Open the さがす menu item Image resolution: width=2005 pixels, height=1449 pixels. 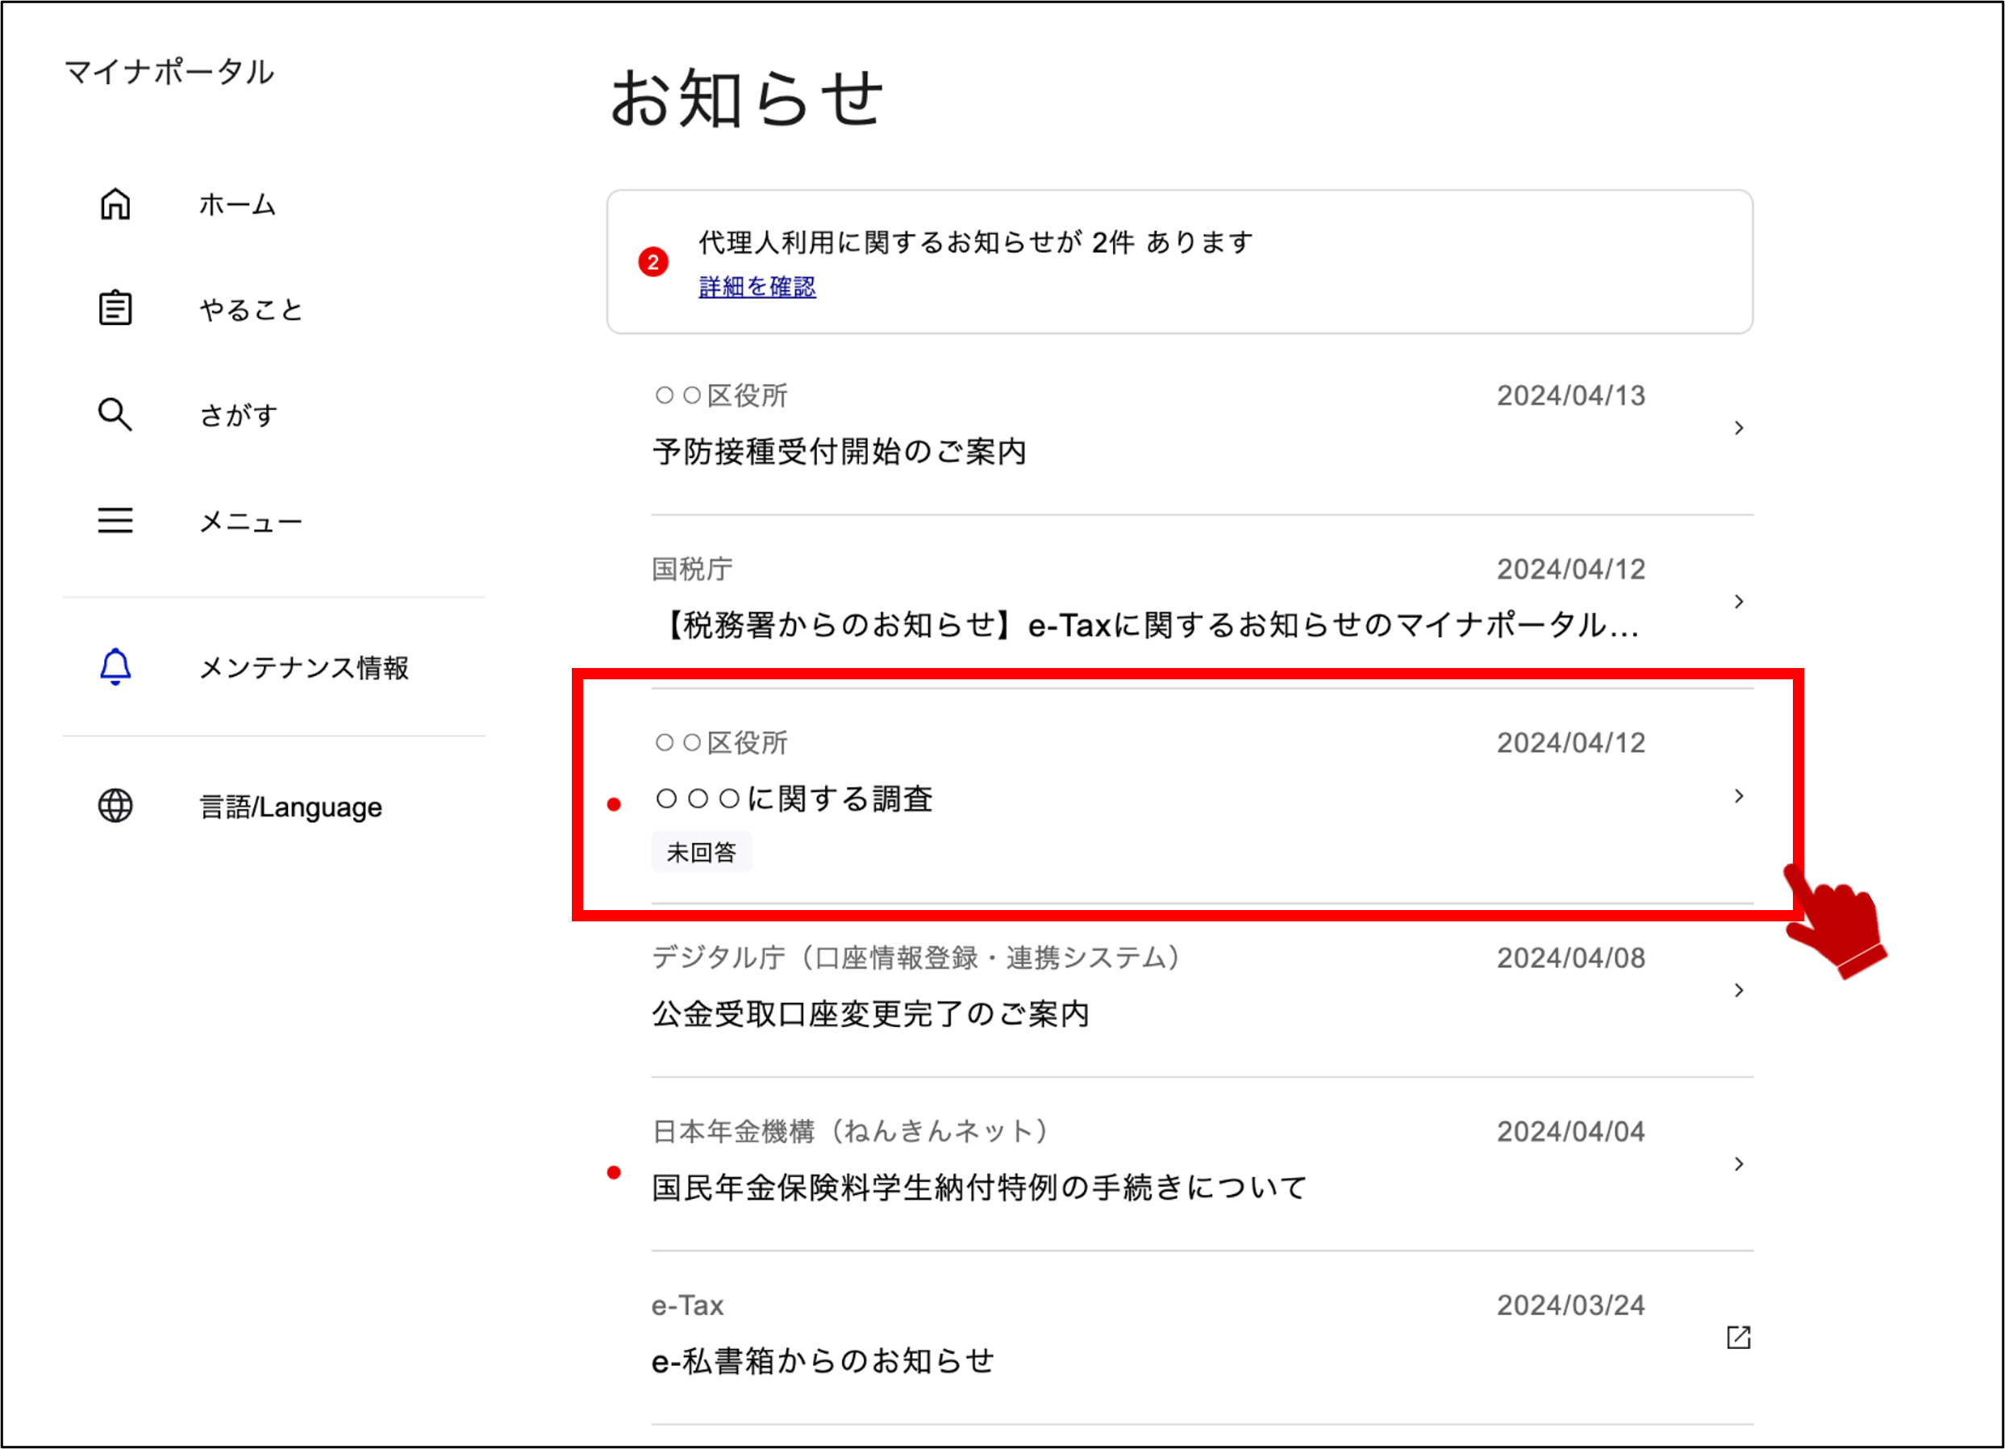[239, 415]
